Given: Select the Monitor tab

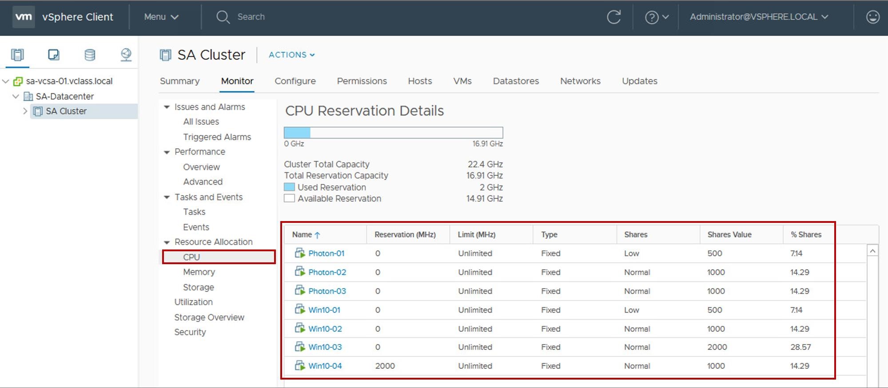Looking at the screenshot, I should click(237, 81).
